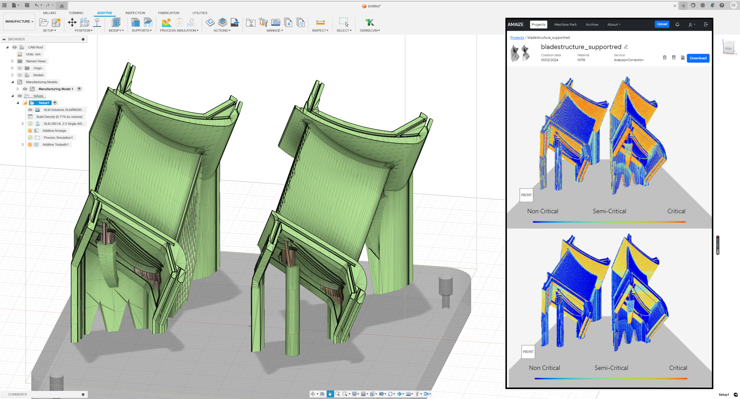Click the Machine Library icon in Manage

click(276, 23)
